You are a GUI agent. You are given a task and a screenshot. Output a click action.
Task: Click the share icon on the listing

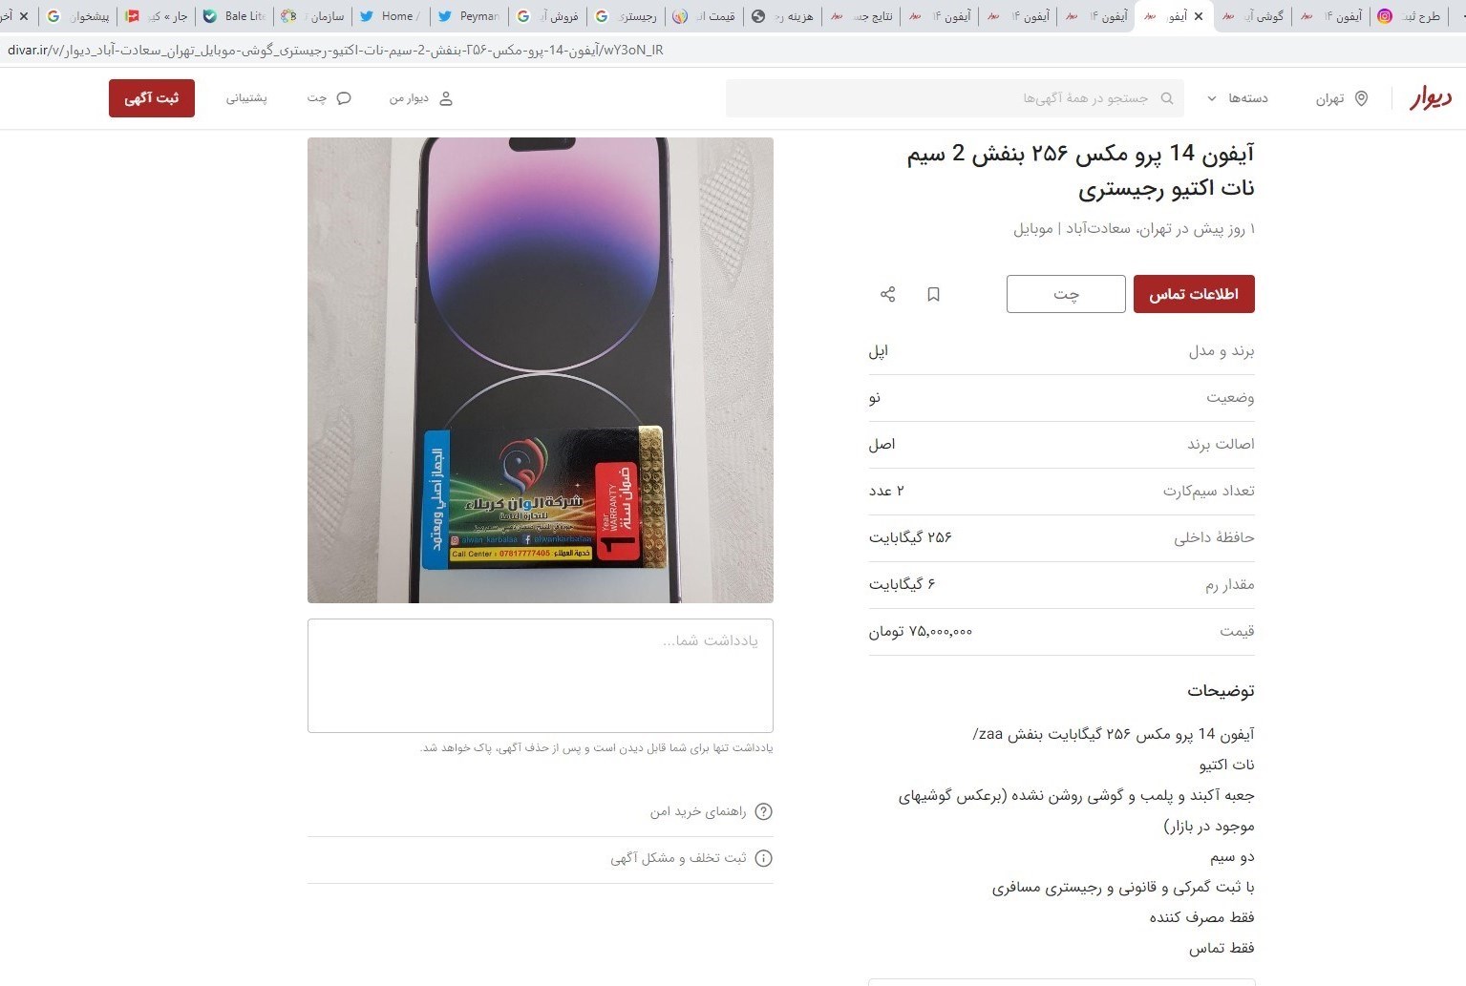pos(887,294)
